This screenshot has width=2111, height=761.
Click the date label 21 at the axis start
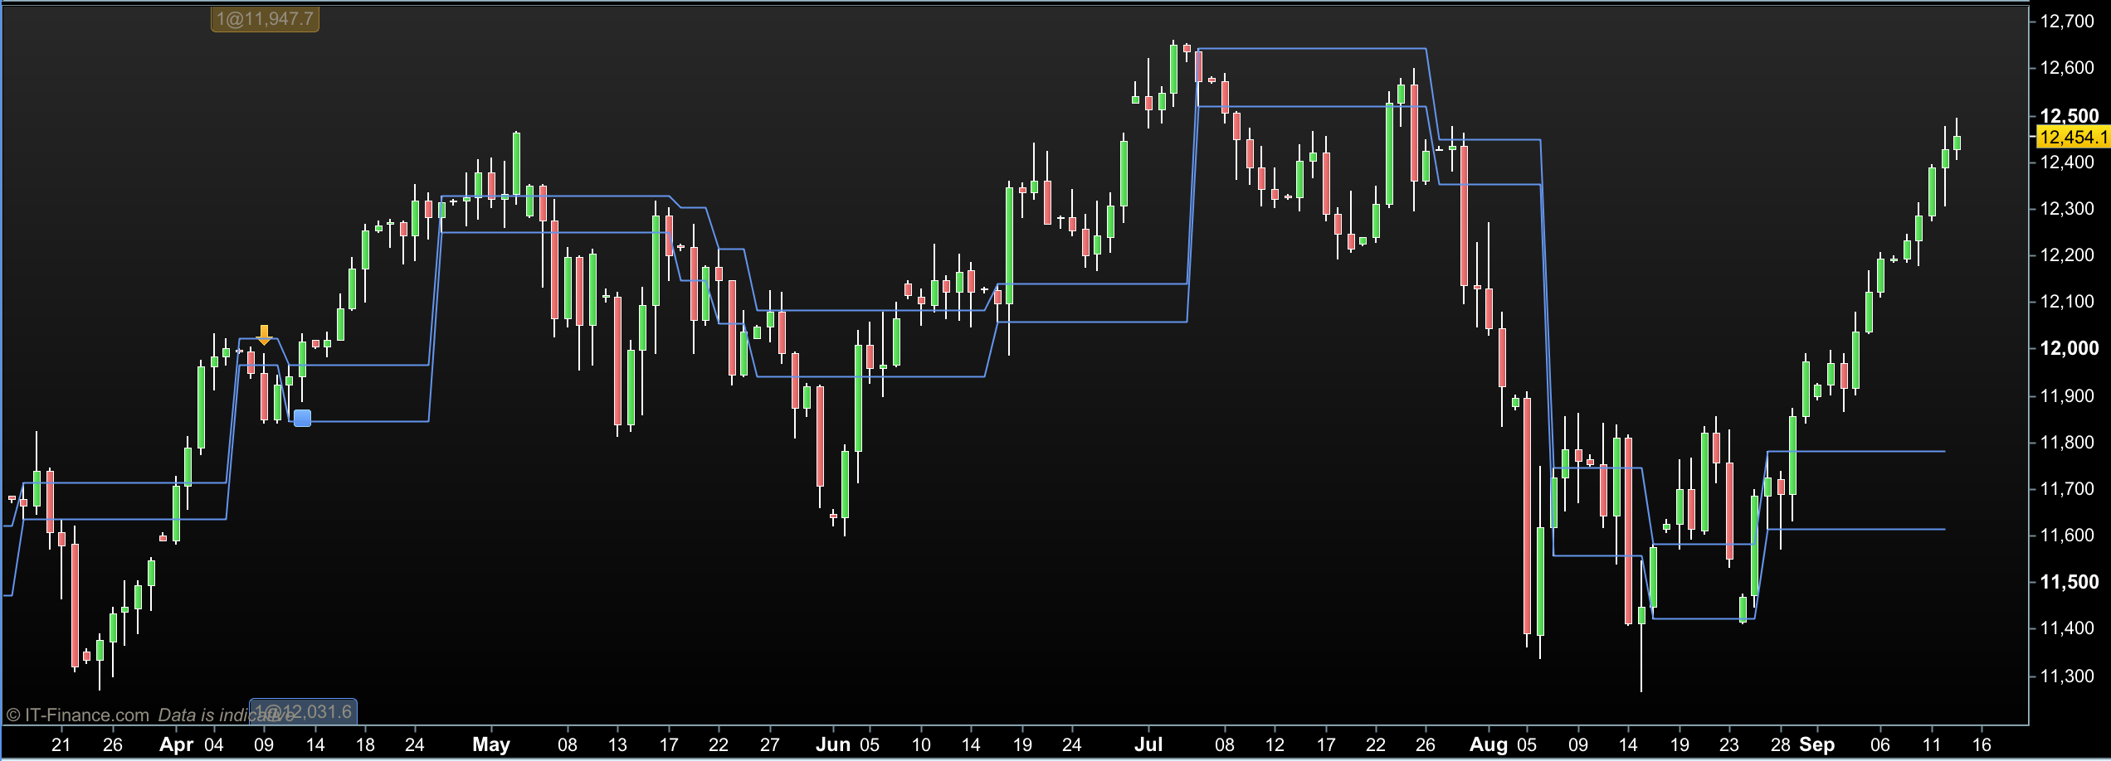pyautogui.click(x=61, y=744)
